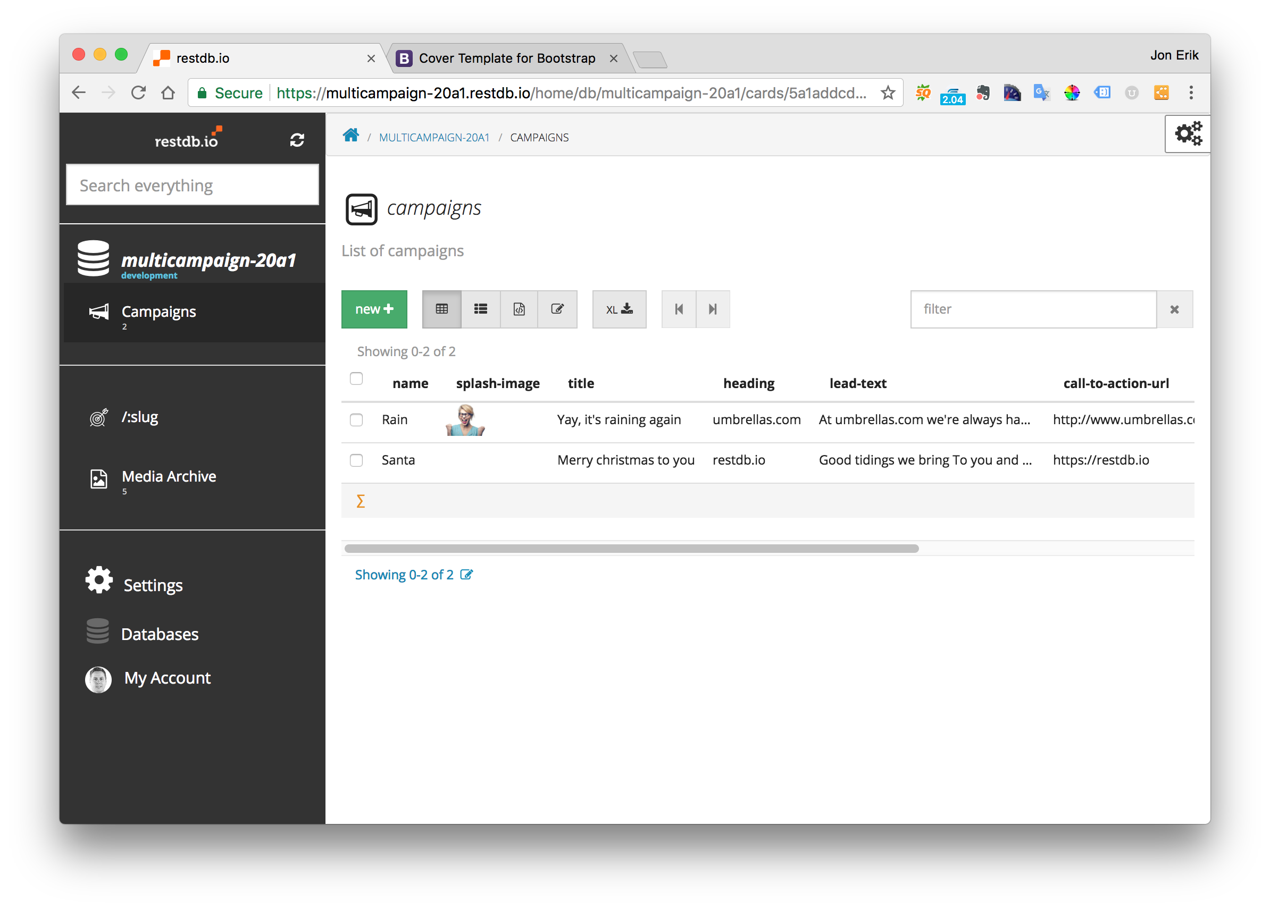1270x909 pixels.
Task: Click the 2.04 badge extension icon
Action: coord(952,95)
